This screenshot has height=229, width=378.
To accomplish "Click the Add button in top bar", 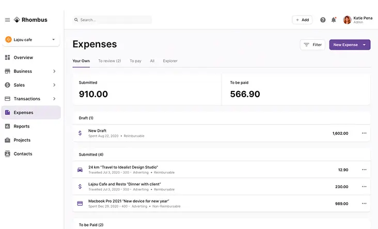I will tap(302, 20).
